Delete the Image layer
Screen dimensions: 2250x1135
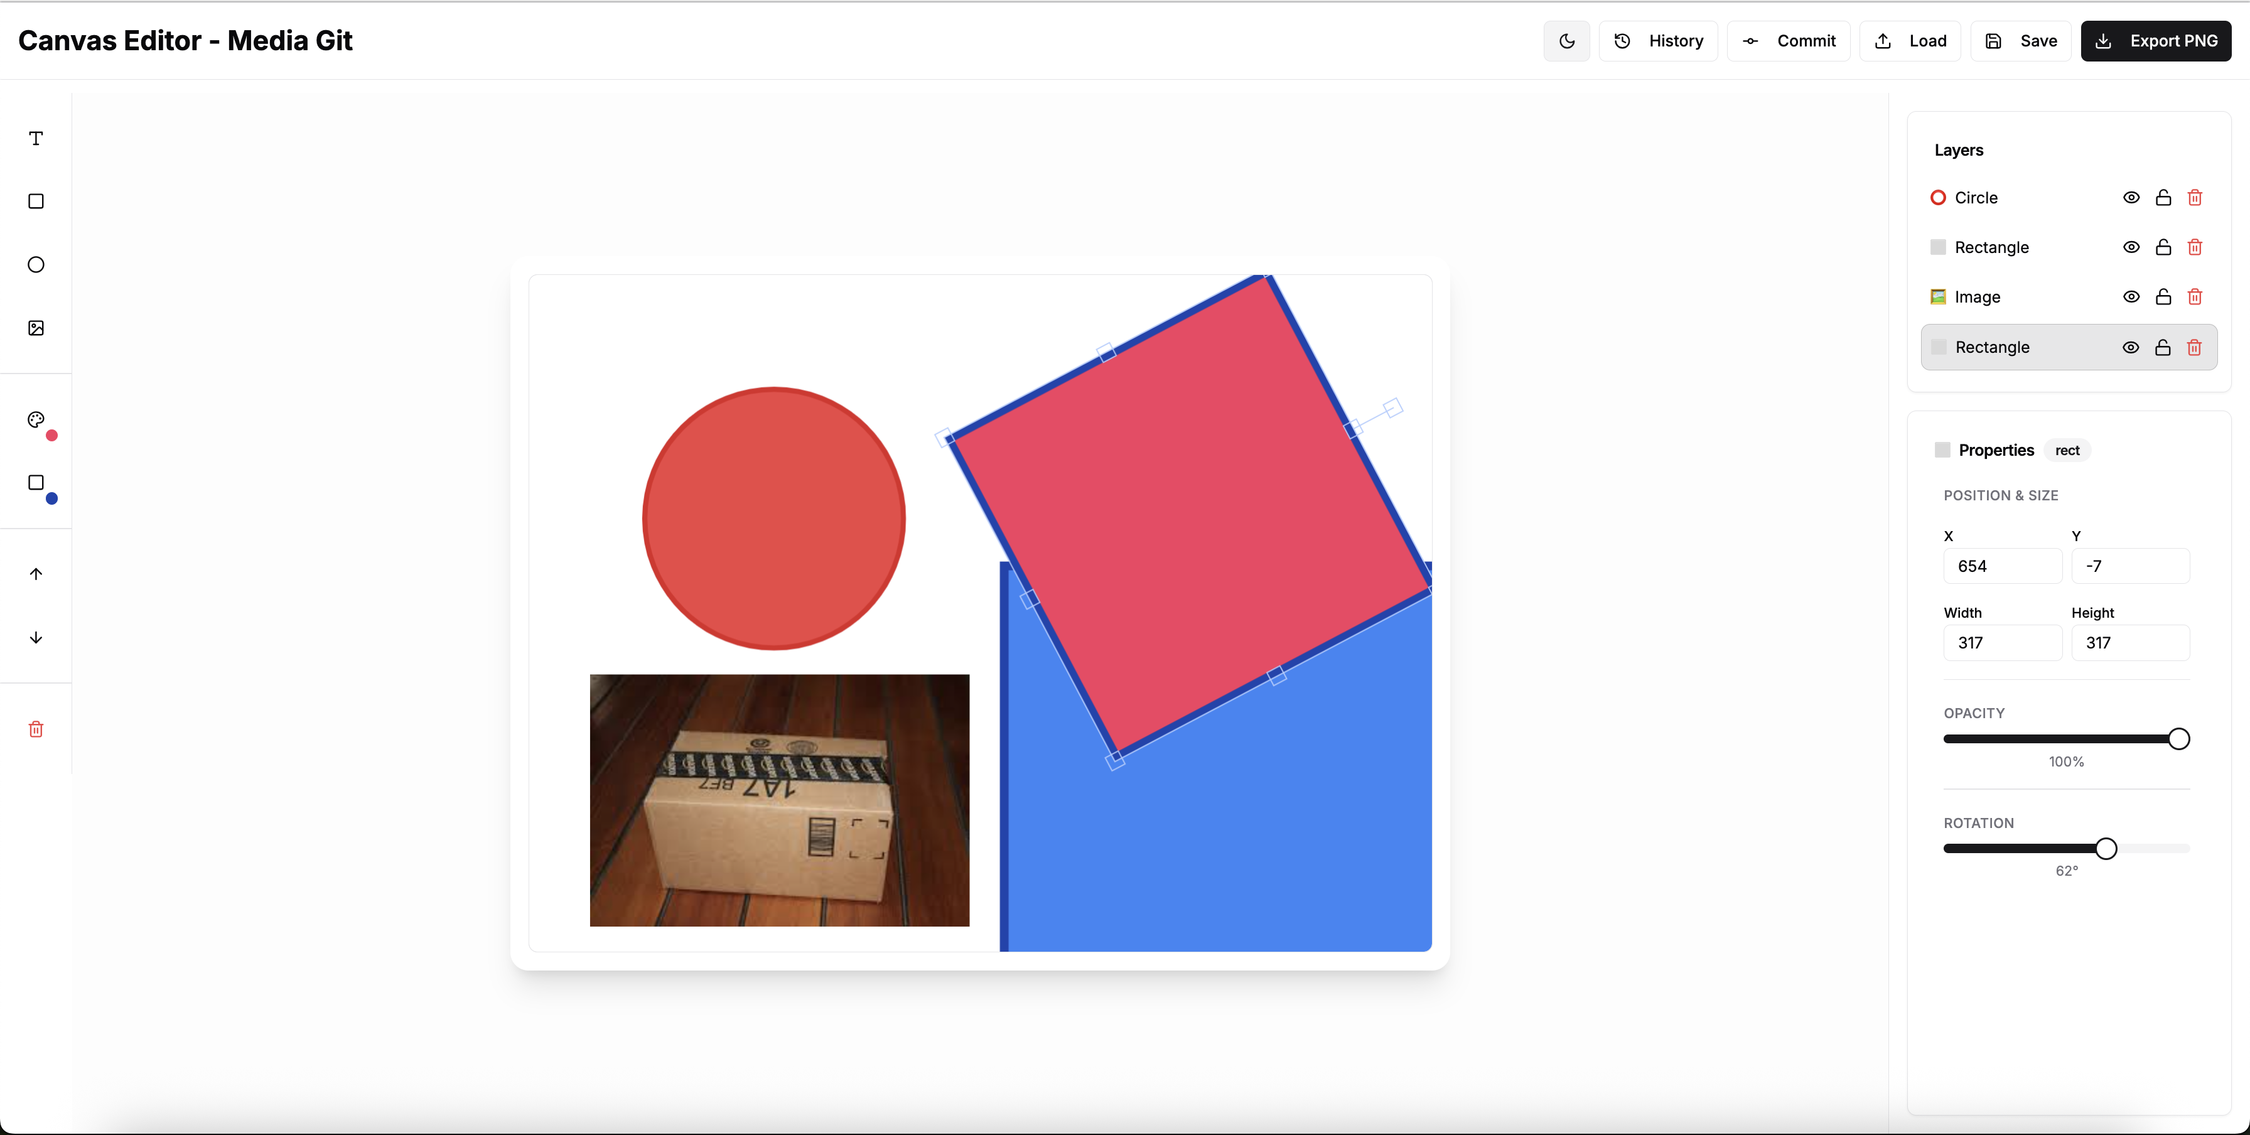[2194, 297]
